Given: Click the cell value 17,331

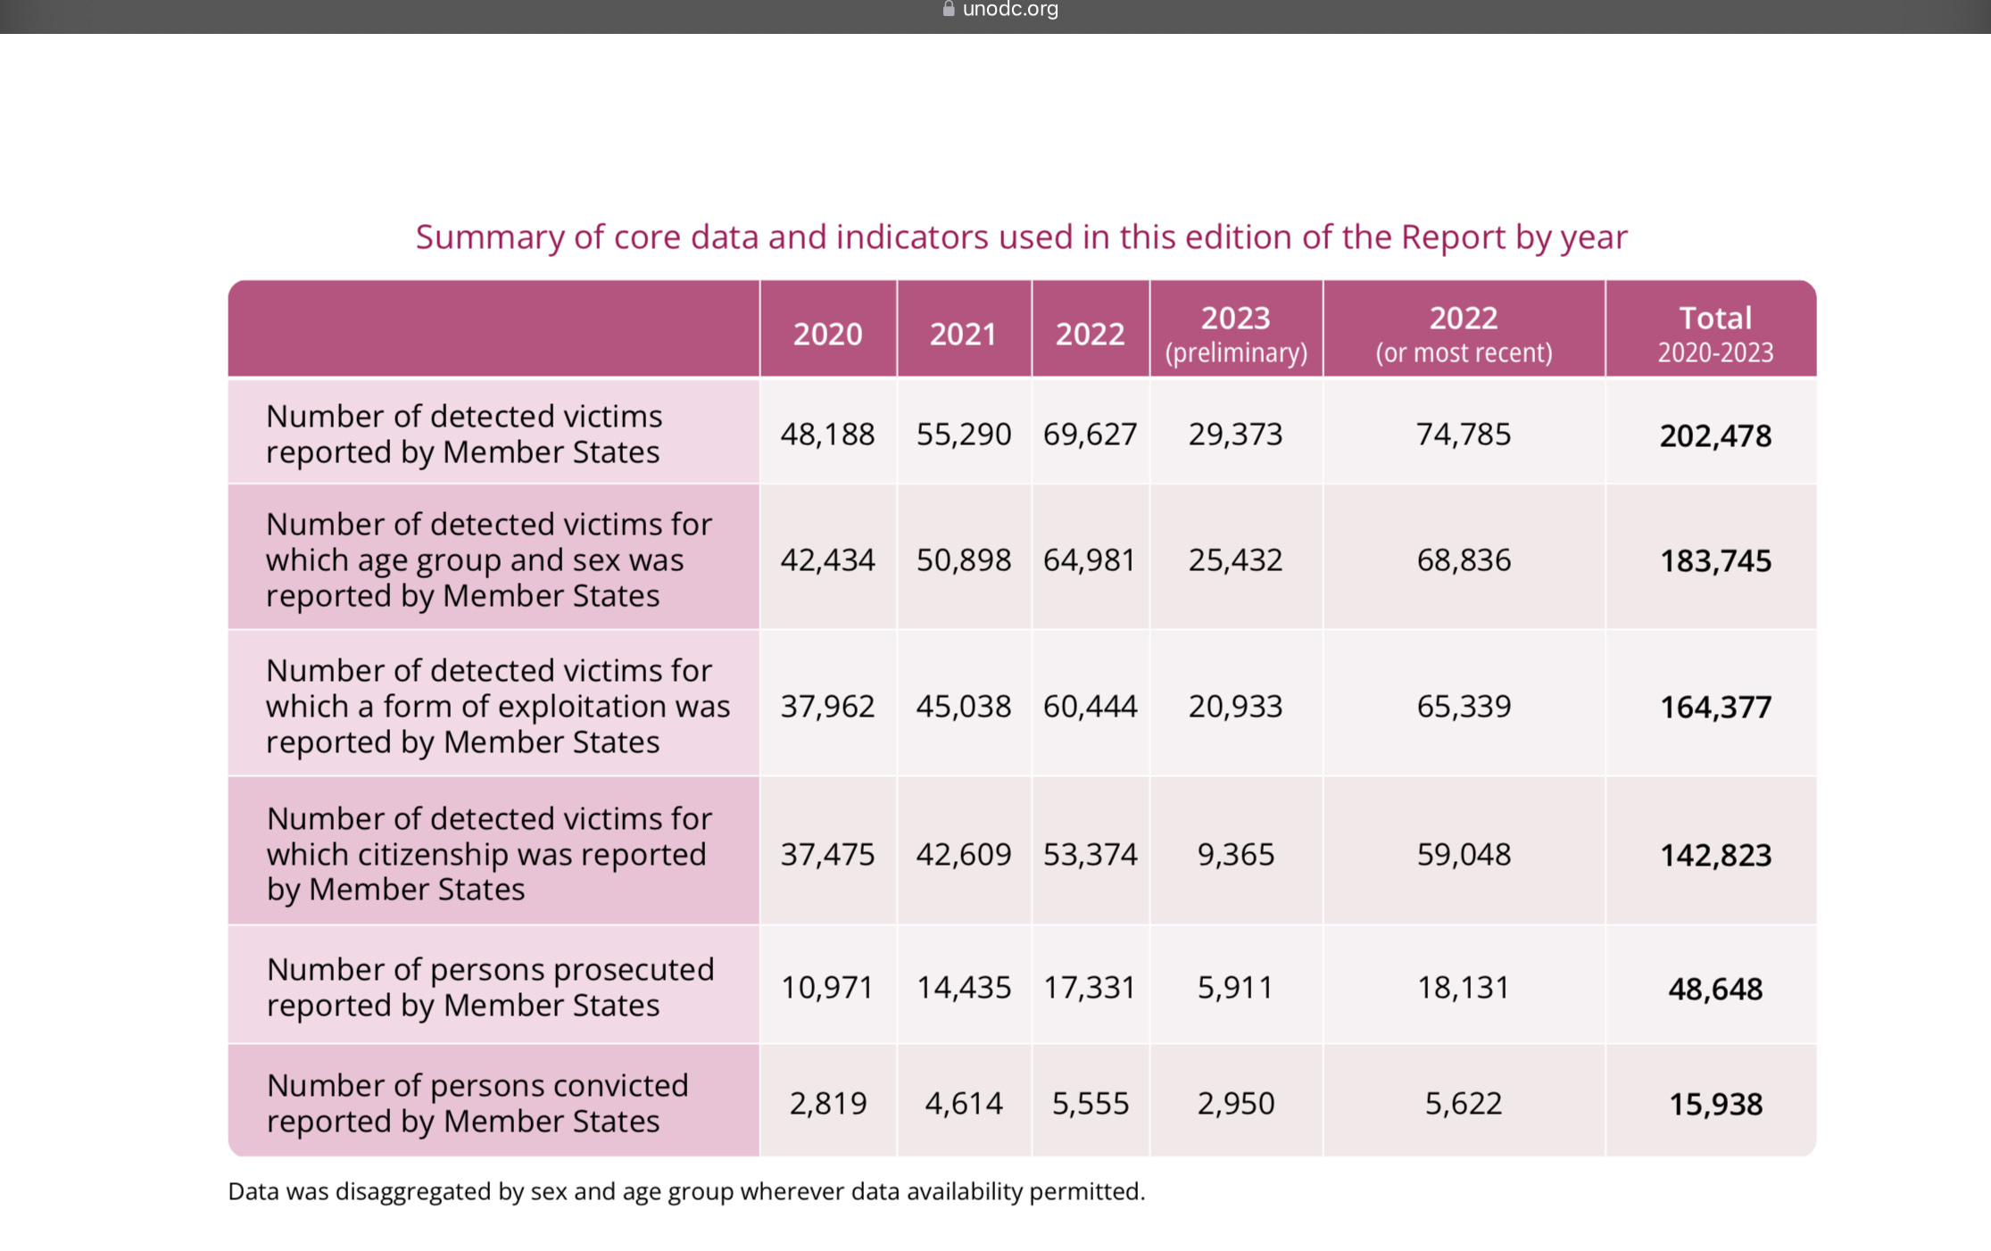Looking at the screenshot, I should 1090,988.
